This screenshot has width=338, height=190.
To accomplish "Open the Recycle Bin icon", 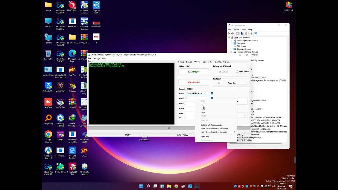I will pyautogui.click(x=48, y=55).
